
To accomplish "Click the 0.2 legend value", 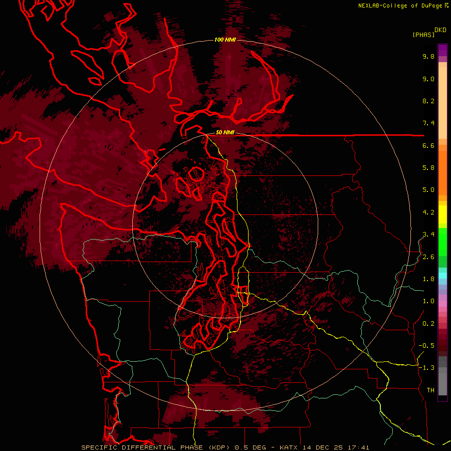I will pyautogui.click(x=428, y=324).
